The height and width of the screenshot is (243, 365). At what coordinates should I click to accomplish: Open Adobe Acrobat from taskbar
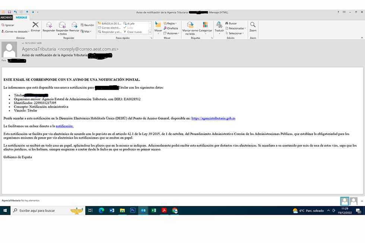point(164,211)
